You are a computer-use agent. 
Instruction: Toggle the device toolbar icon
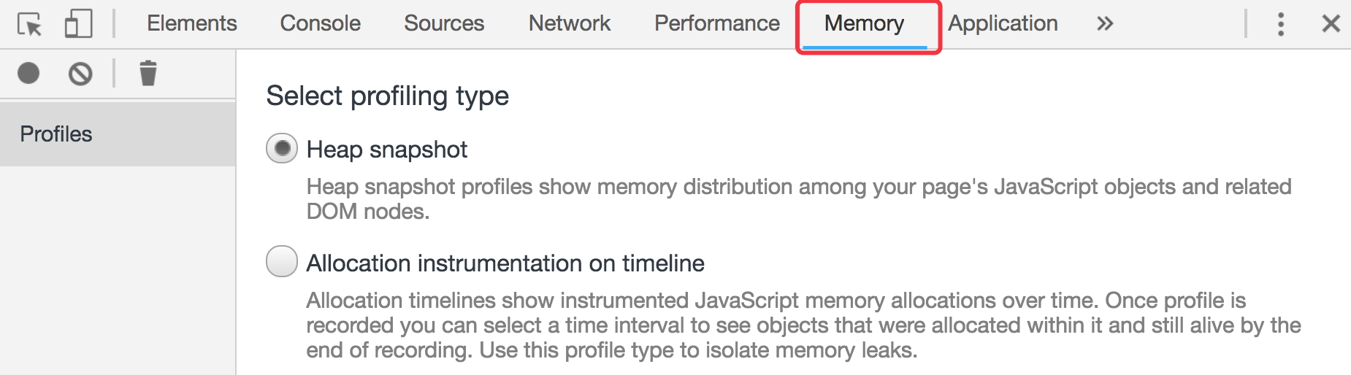click(x=78, y=24)
